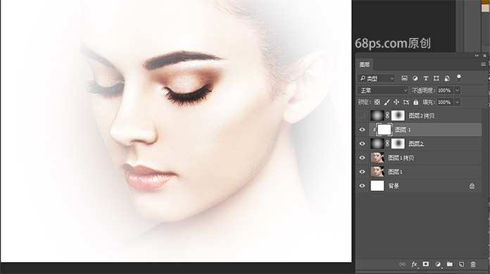Select layer name 图层2
This screenshot has width=490, height=274.
coord(416,144)
